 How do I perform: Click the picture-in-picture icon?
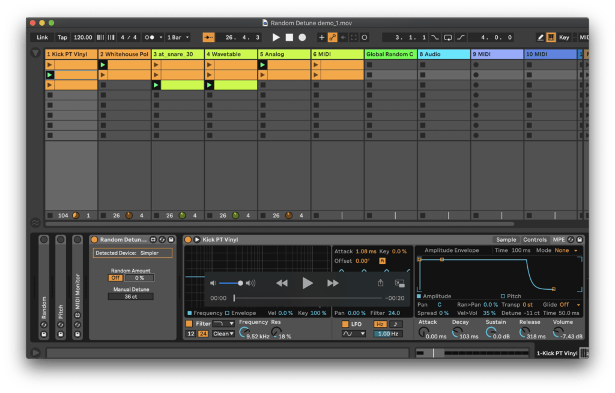[399, 283]
